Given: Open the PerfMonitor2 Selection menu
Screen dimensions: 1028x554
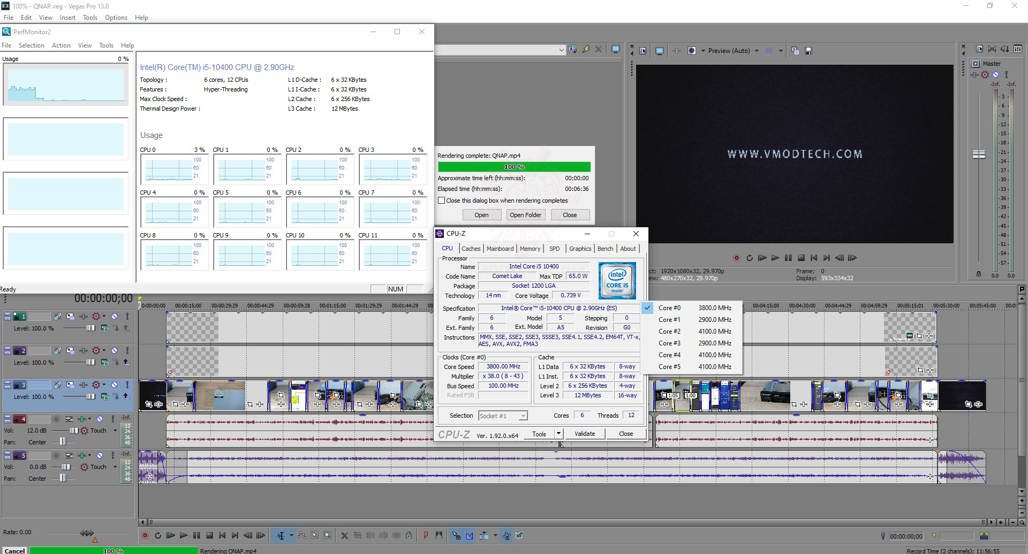Looking at the screenshot, I should 32,45.
